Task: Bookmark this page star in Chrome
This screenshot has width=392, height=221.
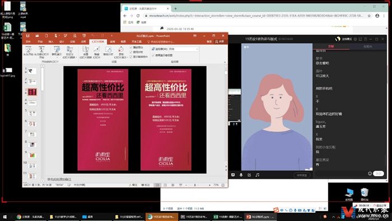Action: click(x=369, y=16)
